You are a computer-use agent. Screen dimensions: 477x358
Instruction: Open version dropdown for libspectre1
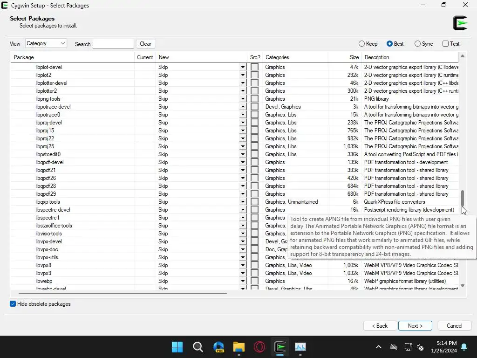[x=243, y=218]
